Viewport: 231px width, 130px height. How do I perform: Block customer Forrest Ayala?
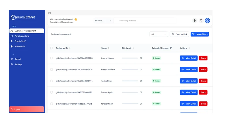point(203,92)
